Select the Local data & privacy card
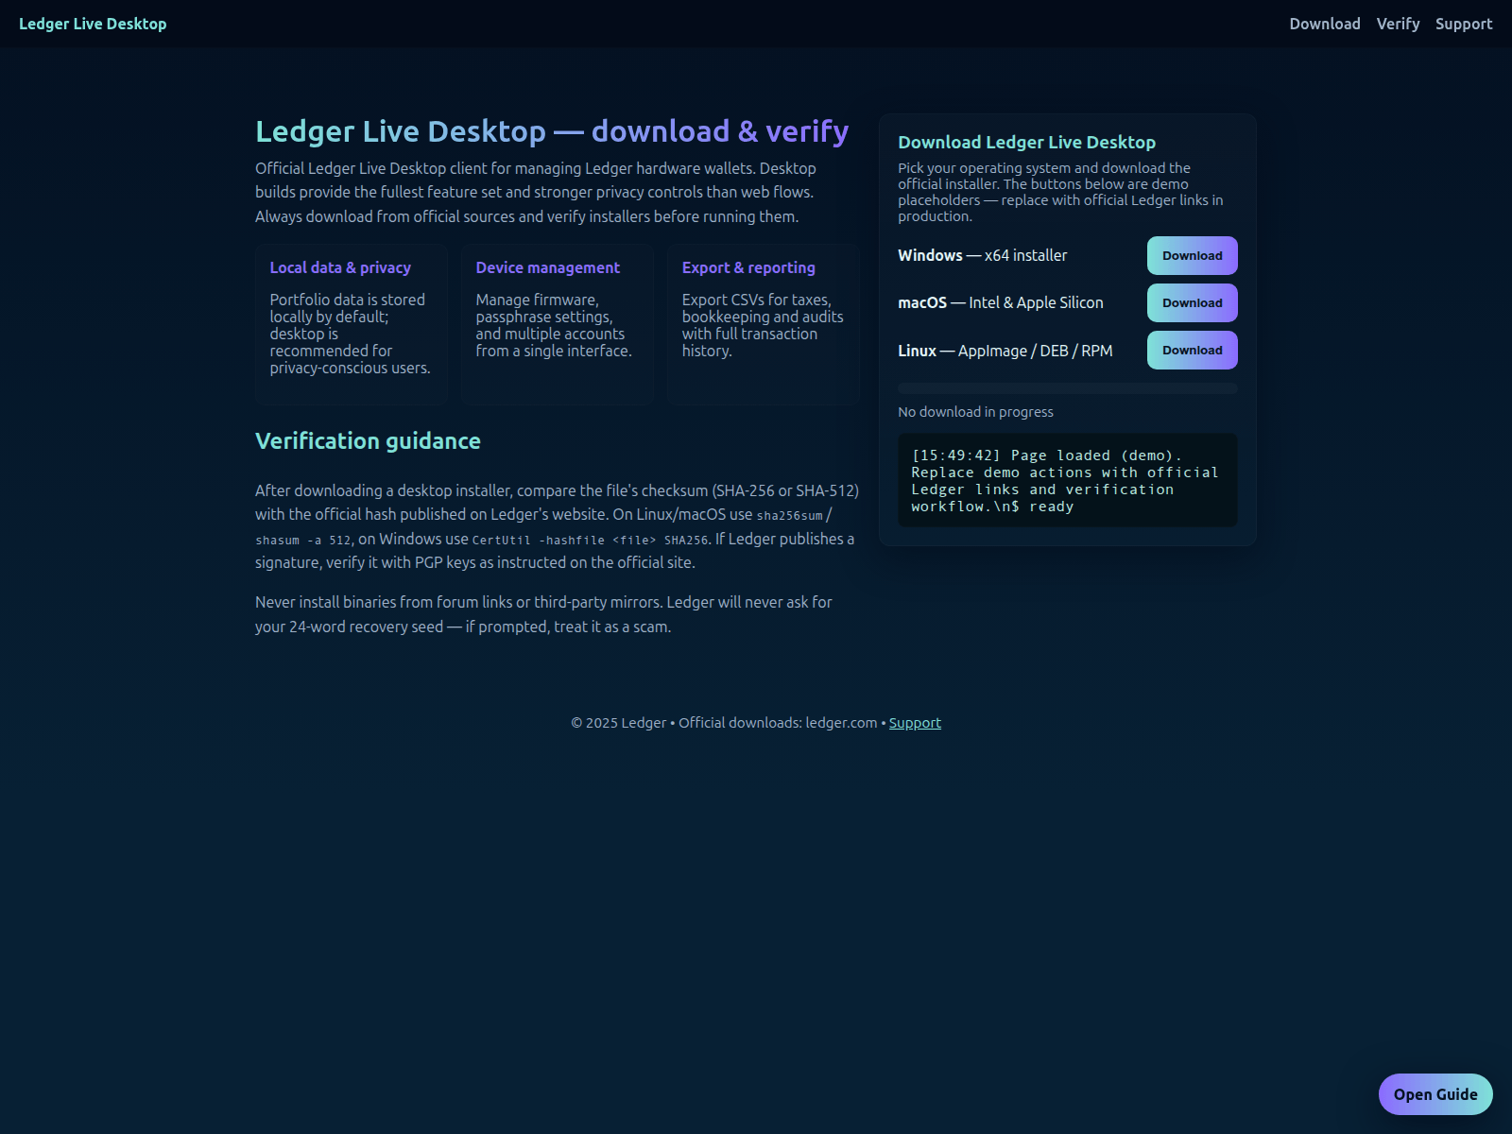Image resolution: width=1512 pixels, height=1134 pixels. tap(351, 324)
